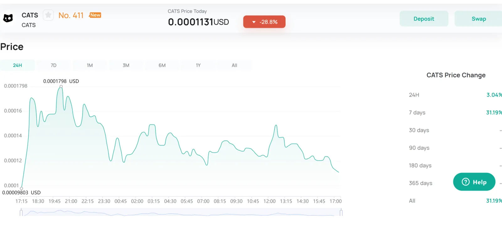Click the All row in Price Change list
Image resolution: width=502 pixels, height=226 pixels.
(x=455, y=201)
